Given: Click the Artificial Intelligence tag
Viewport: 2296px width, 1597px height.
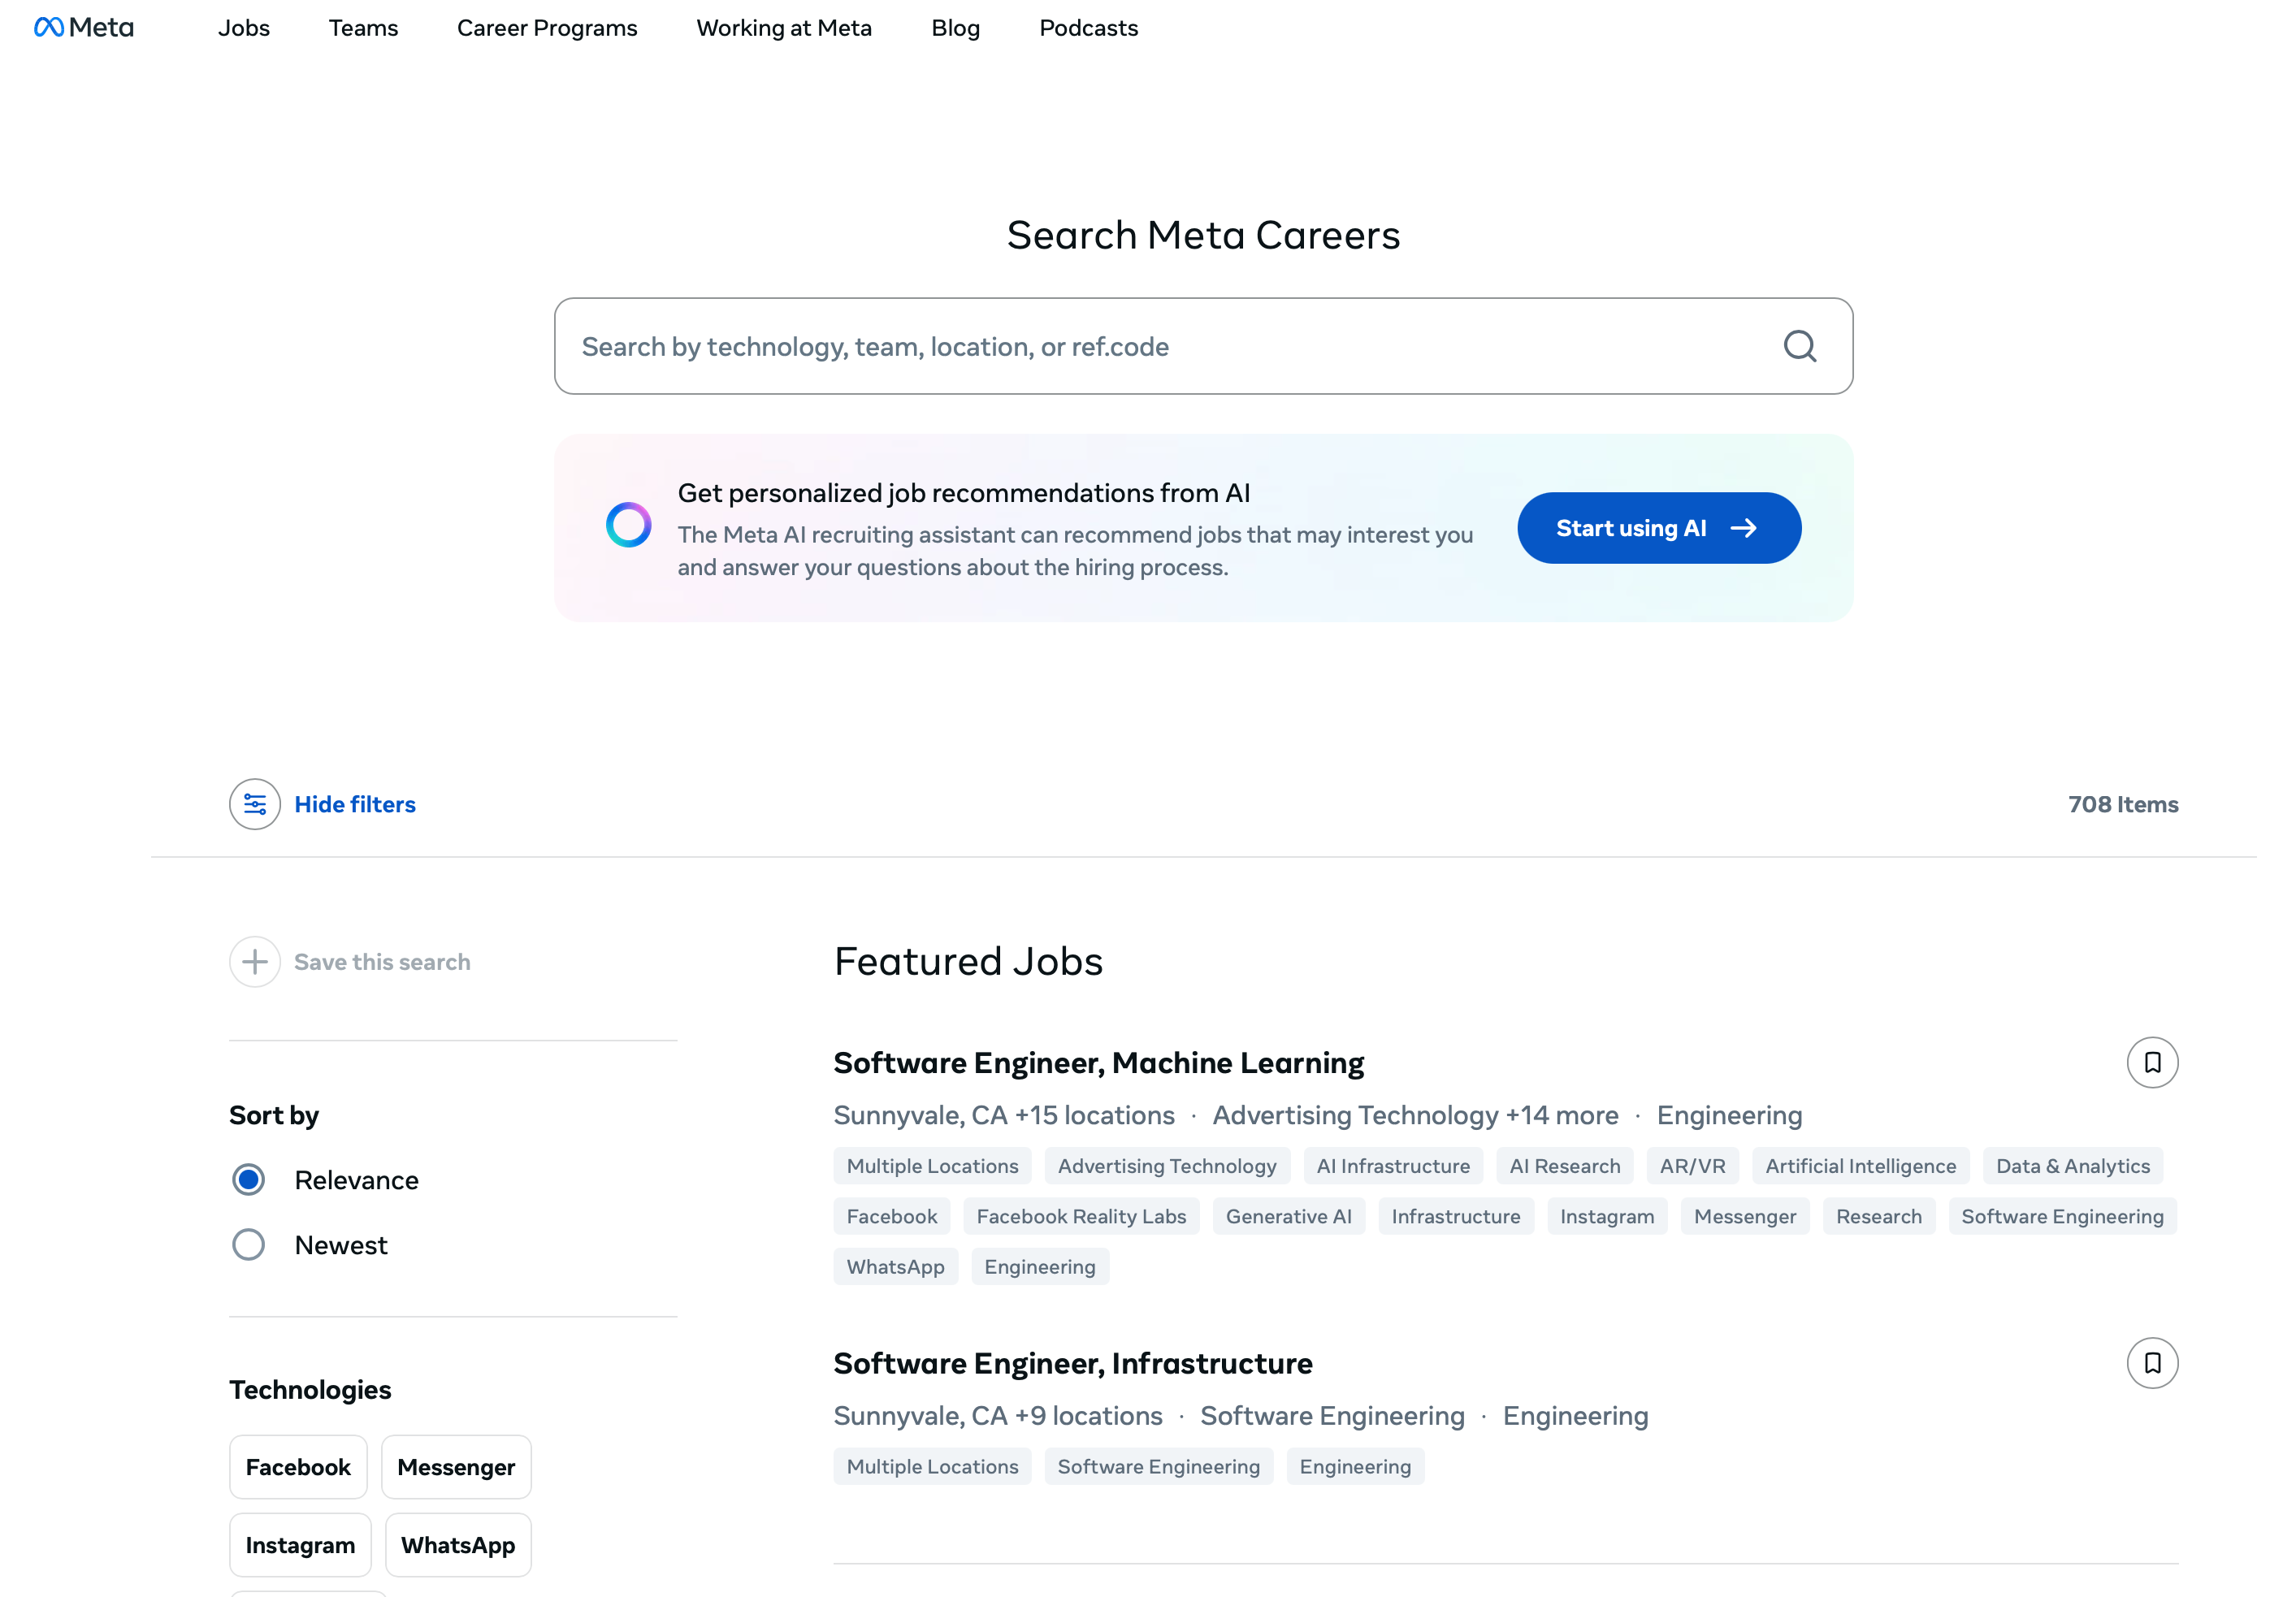Looking at the screenshot, I should [x=1861, y=1166].
